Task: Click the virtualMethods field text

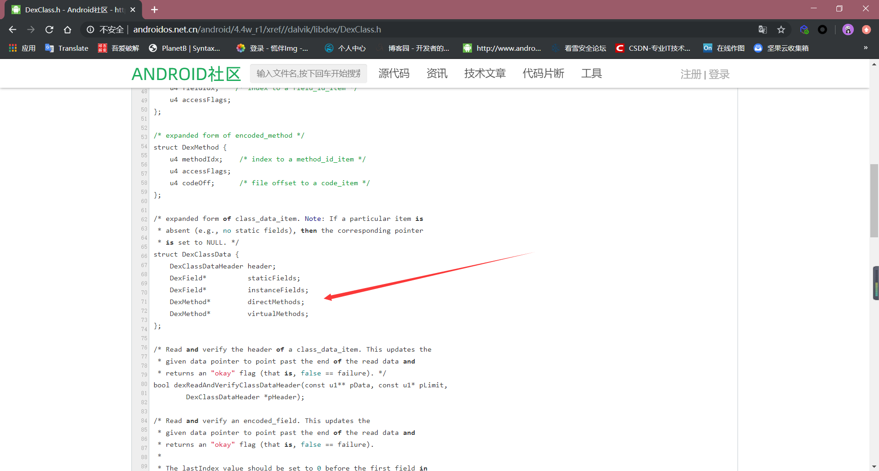Action: [x=278, y=314]
